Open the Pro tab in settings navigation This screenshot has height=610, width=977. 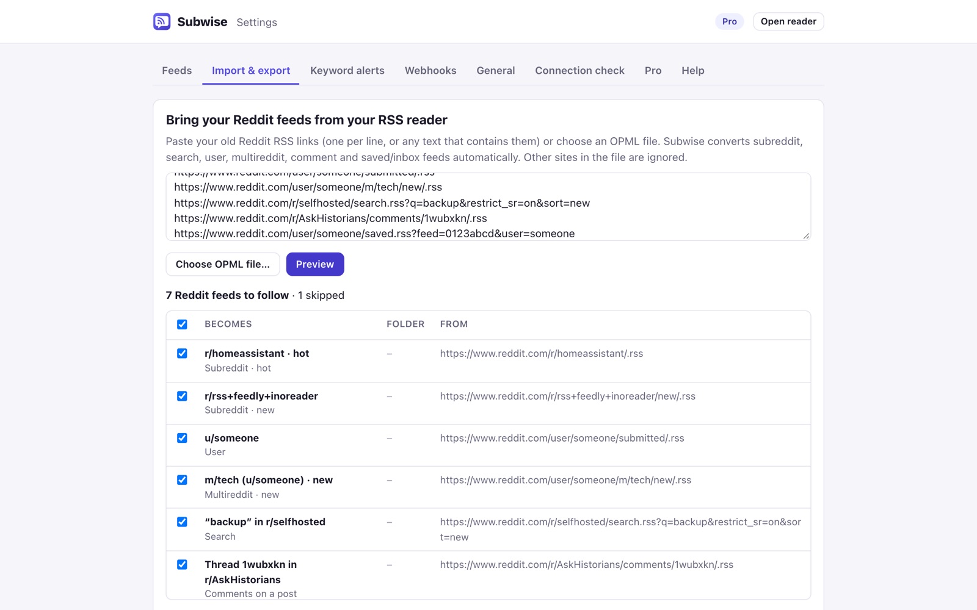[653, 71]
